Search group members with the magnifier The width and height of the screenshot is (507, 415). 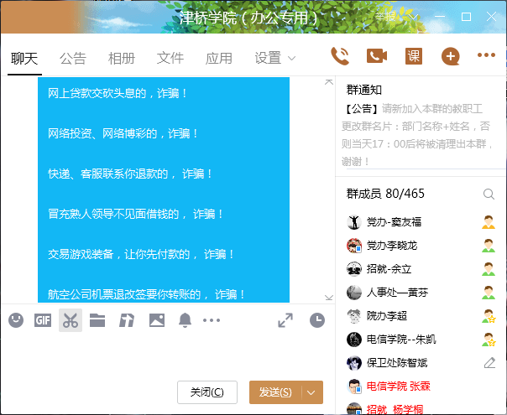pos(489,195)
